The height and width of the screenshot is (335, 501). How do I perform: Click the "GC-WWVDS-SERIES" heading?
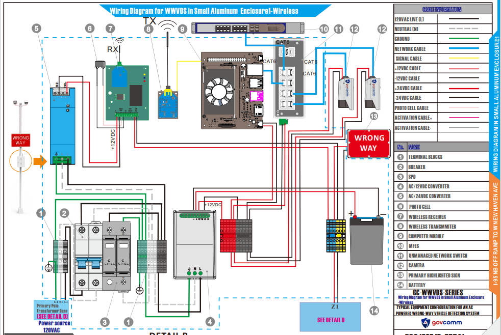tap(438, 292)
